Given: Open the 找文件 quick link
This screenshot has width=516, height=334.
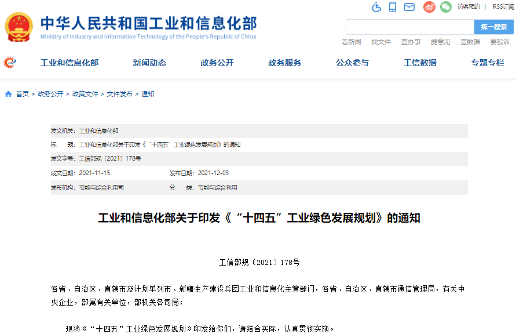Looking at the screenshot, I should pyautogui.click(x=380, y=41).
